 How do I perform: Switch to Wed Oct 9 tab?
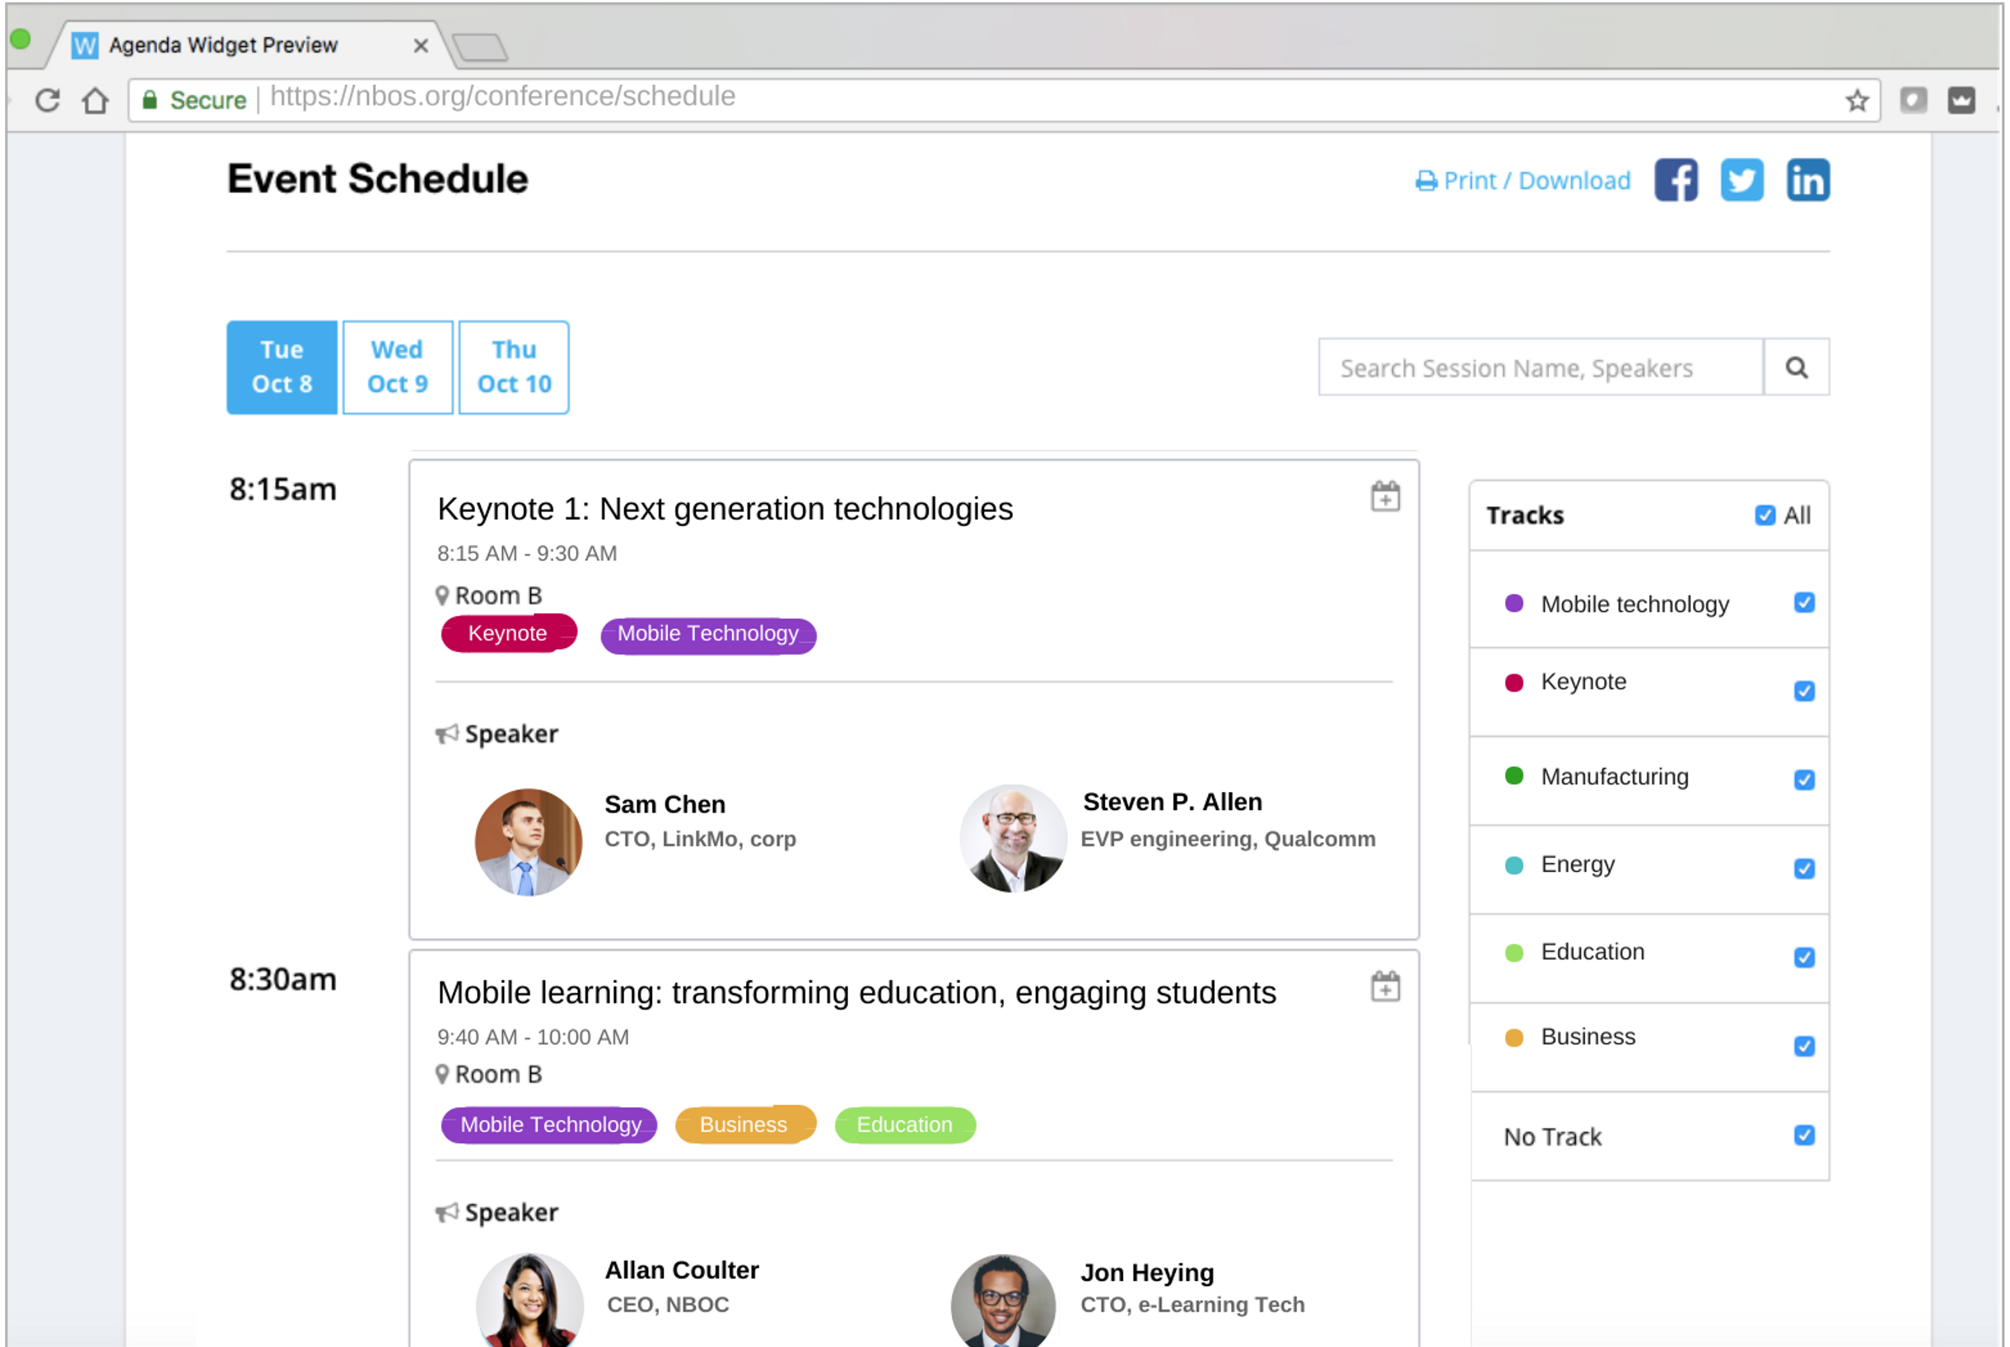coord(398,368)
